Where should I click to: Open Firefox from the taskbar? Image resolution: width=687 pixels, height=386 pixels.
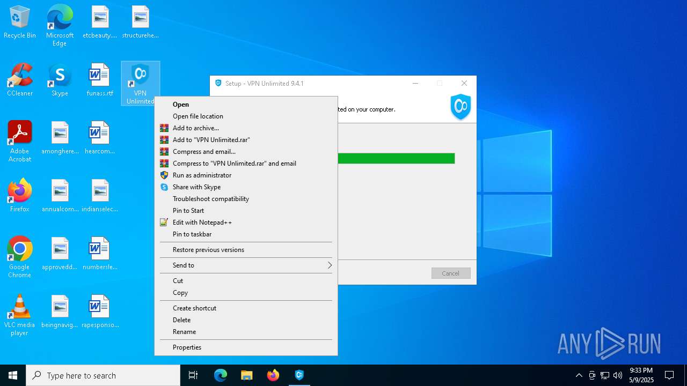coord(273,375)
